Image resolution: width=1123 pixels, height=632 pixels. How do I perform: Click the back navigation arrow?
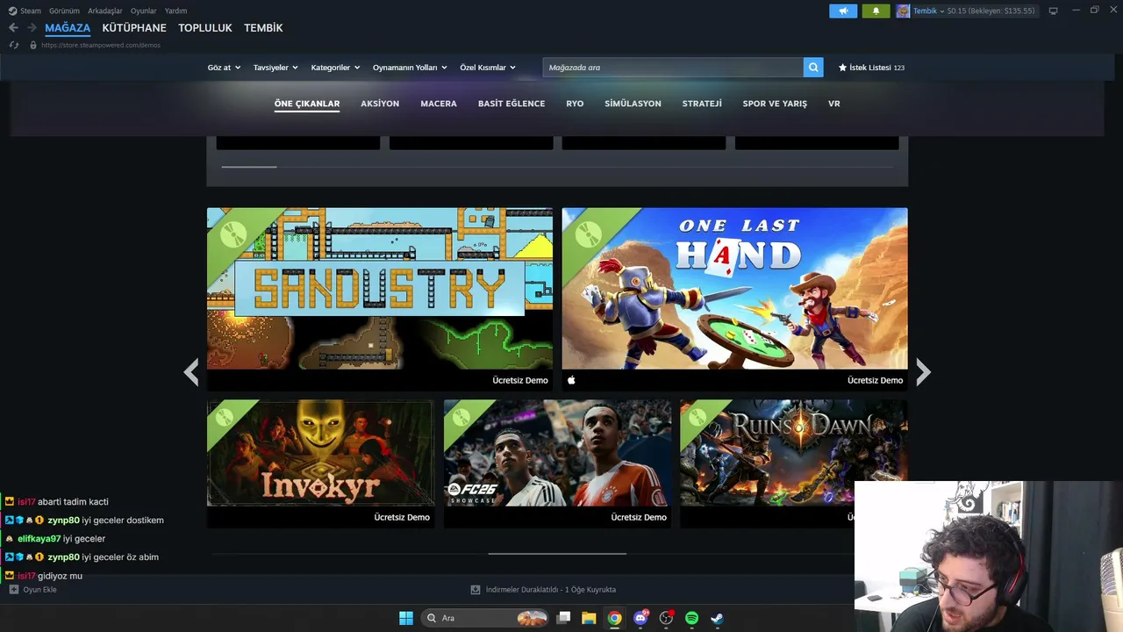[13, 28]
